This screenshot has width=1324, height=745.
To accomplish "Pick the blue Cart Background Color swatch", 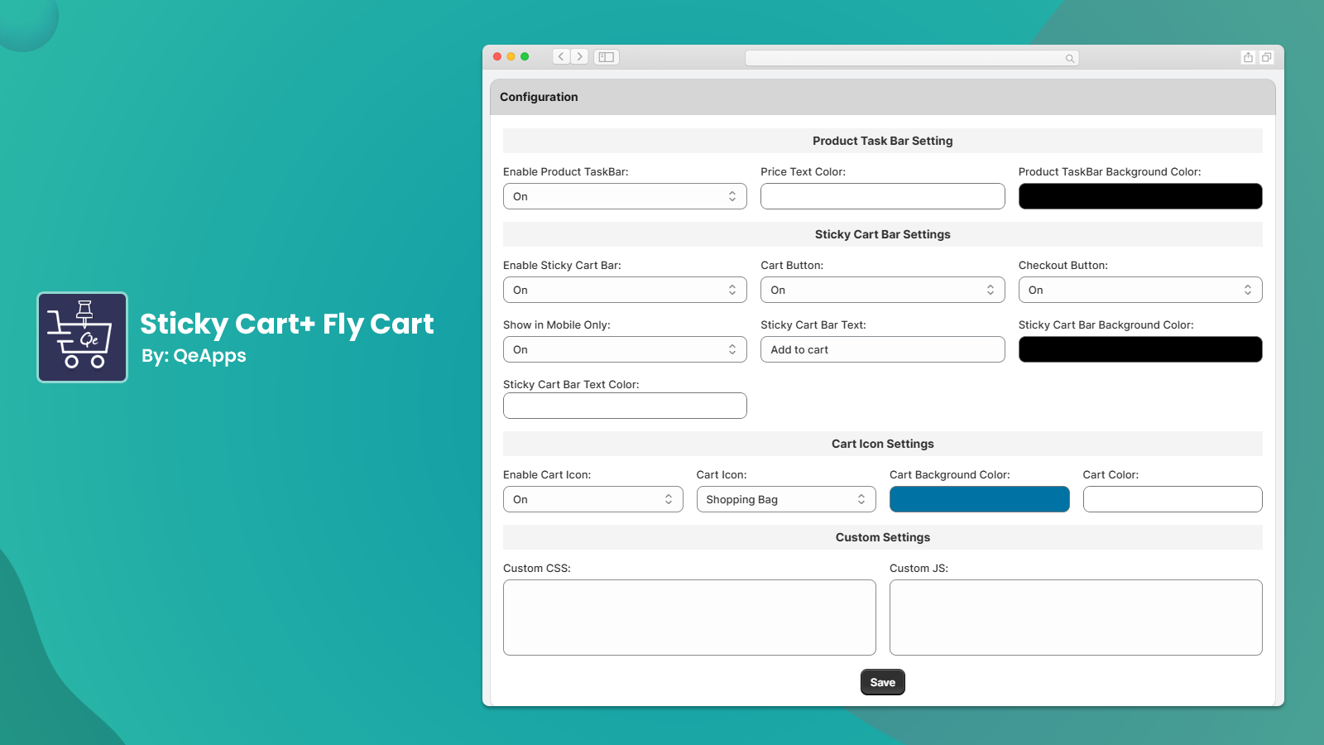I will tap(980, 499).
